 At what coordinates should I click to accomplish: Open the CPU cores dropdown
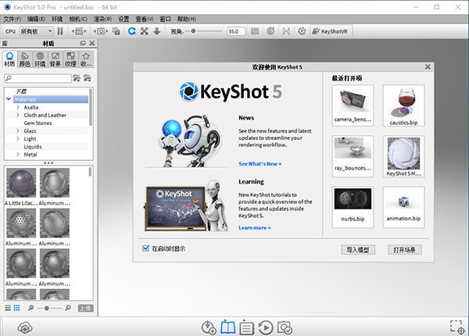pos(35,31)
